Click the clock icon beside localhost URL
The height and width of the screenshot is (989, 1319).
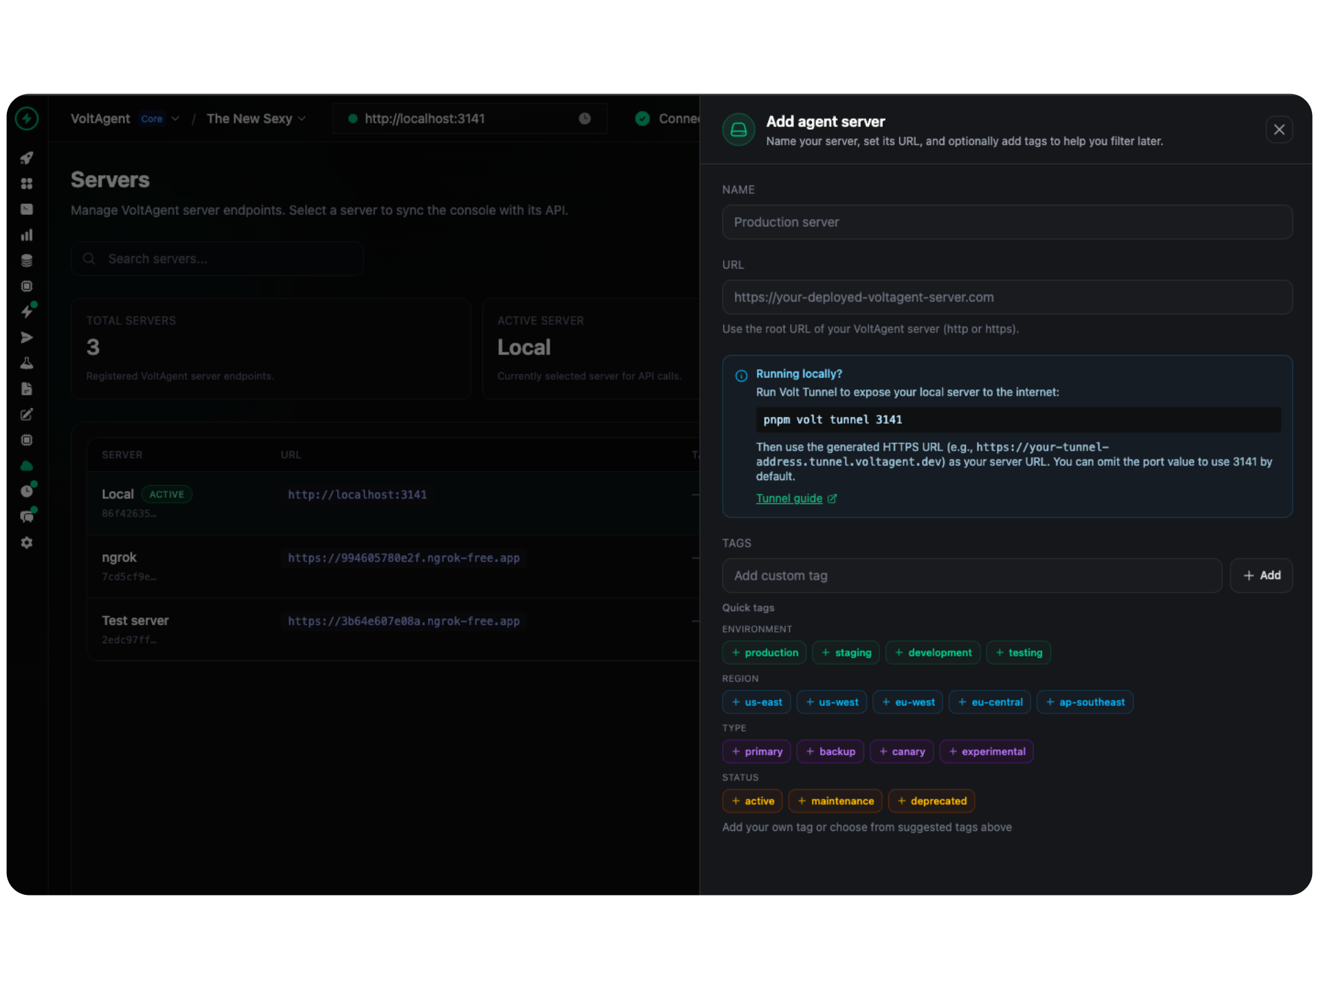[585, 118]
